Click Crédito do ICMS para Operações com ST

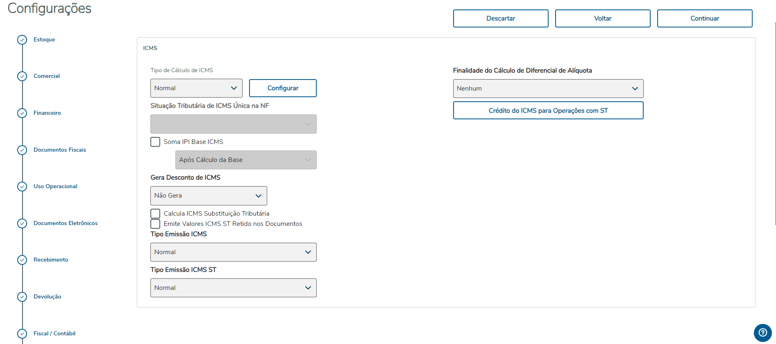(548, 111)
